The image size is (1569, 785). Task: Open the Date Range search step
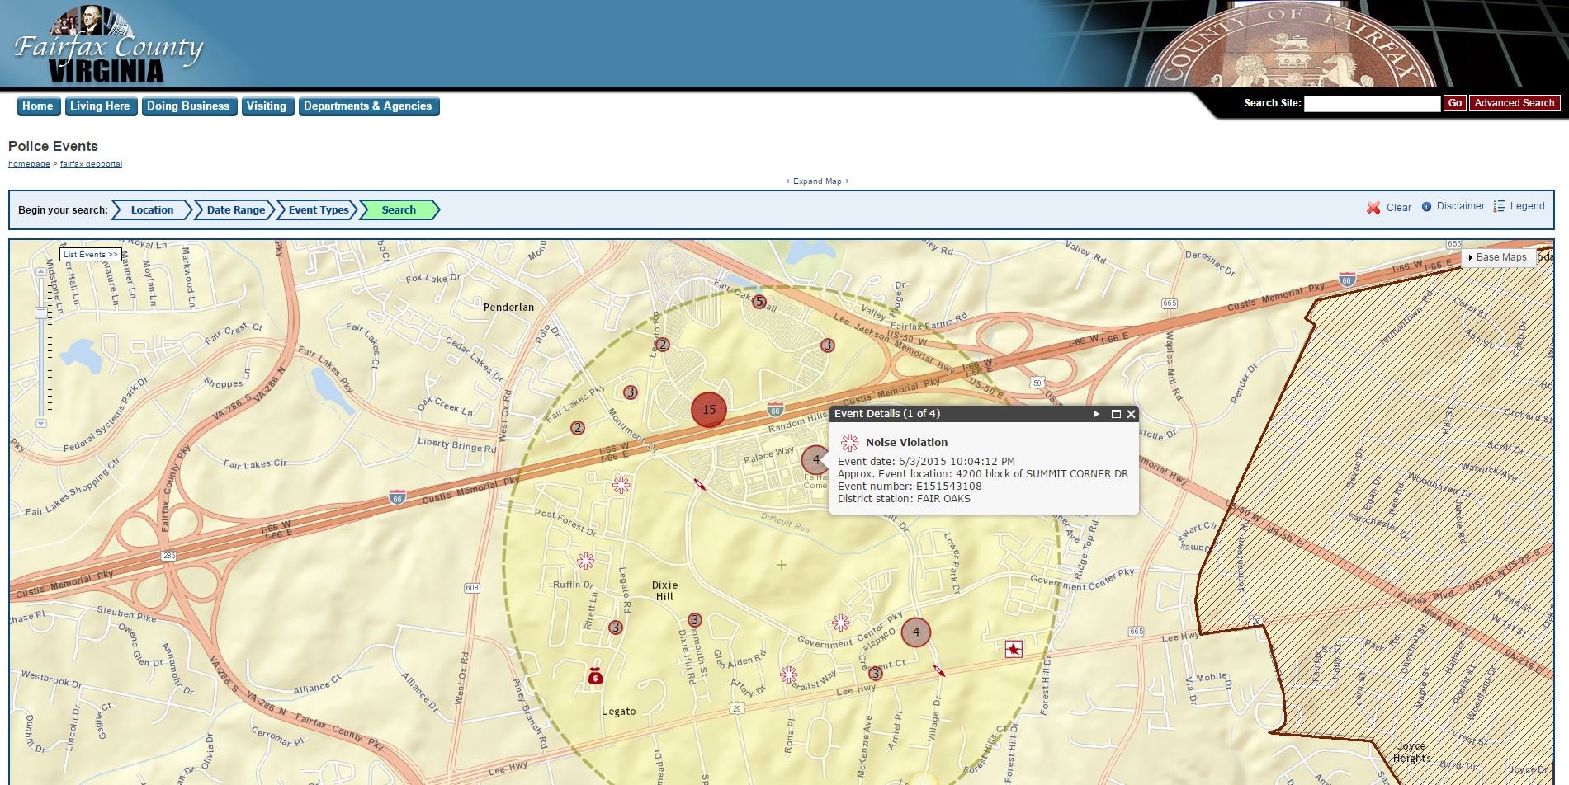tap(235, 209)
